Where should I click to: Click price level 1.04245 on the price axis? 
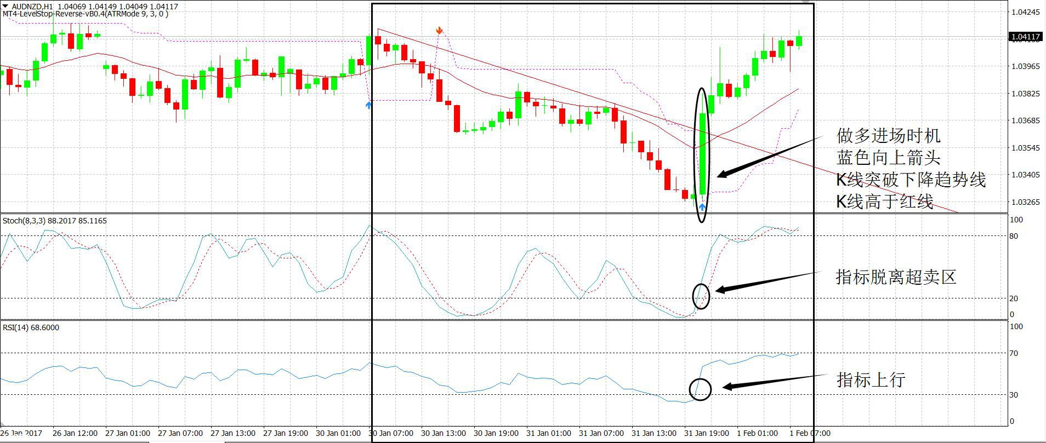pyautogui.click(x=1025, y=12)
